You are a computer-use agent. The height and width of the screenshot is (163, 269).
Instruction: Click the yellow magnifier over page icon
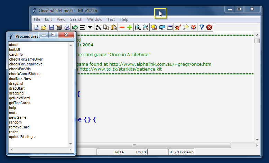pyautogui.click(x=154, y=27)
